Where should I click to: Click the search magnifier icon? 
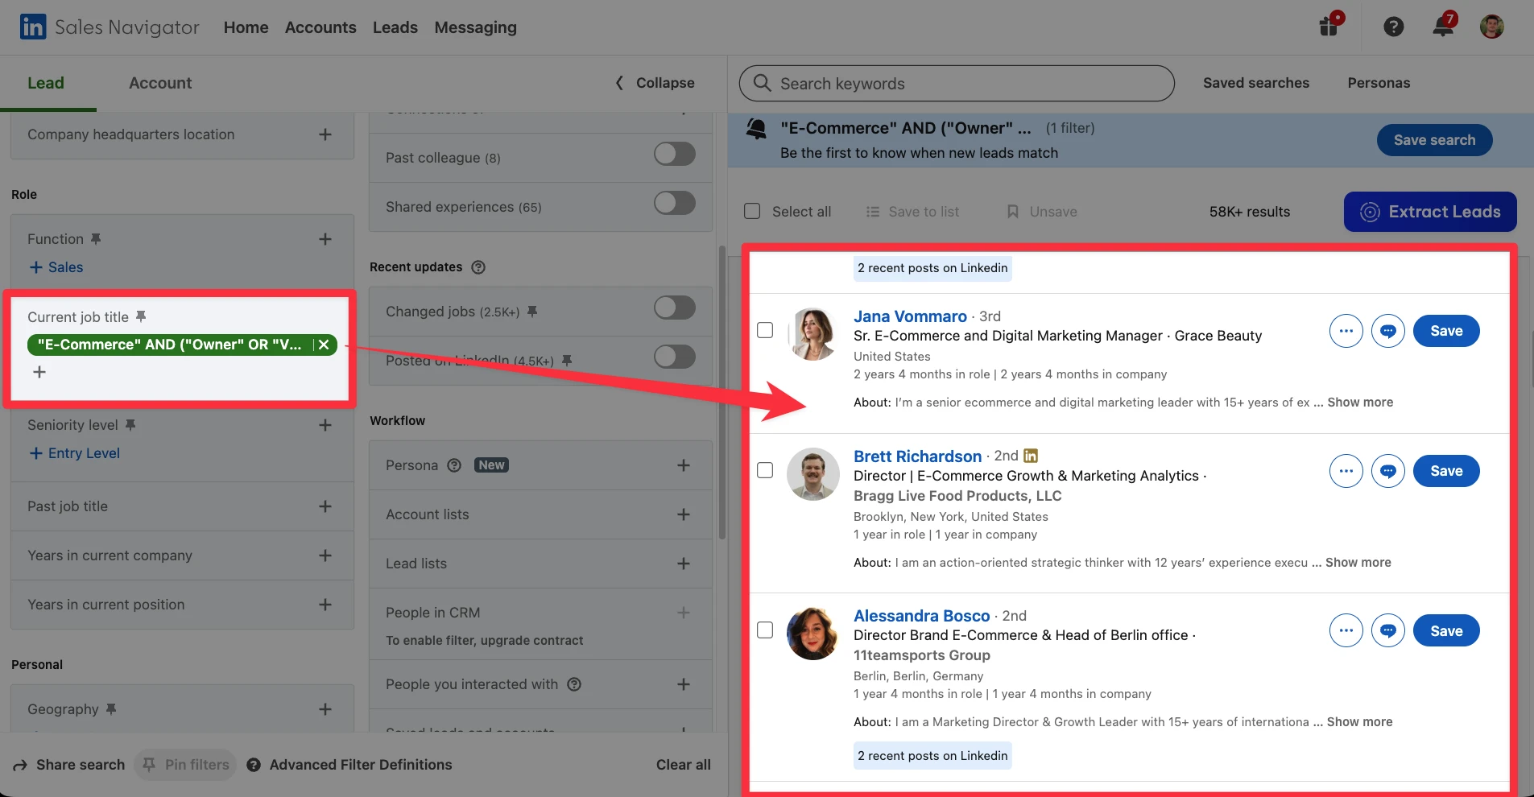(x=762, y=83)
